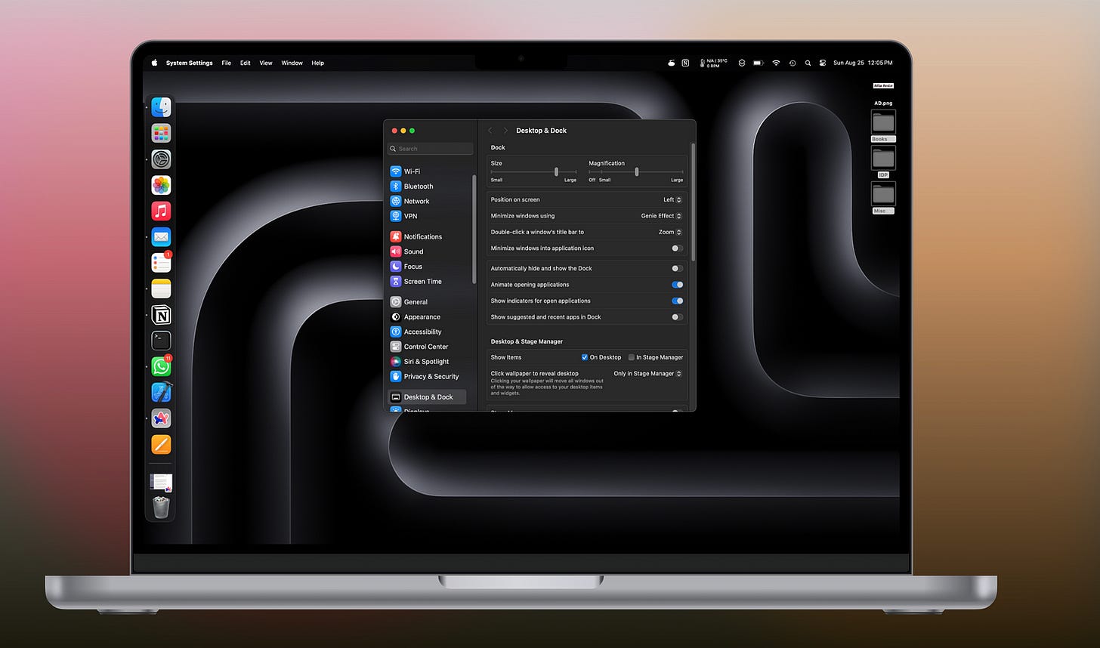
Task: Open the File menu
Action: click(226, 63)
